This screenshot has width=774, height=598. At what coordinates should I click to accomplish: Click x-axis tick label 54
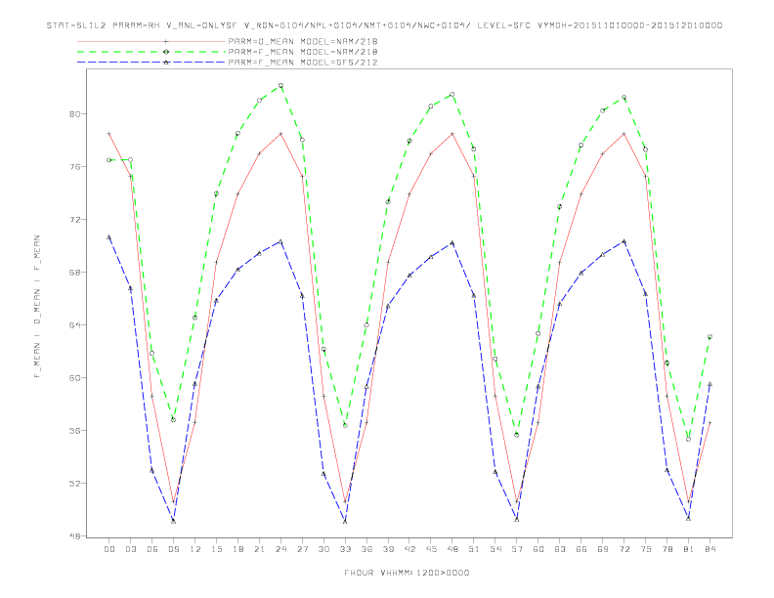click(495, 549)
